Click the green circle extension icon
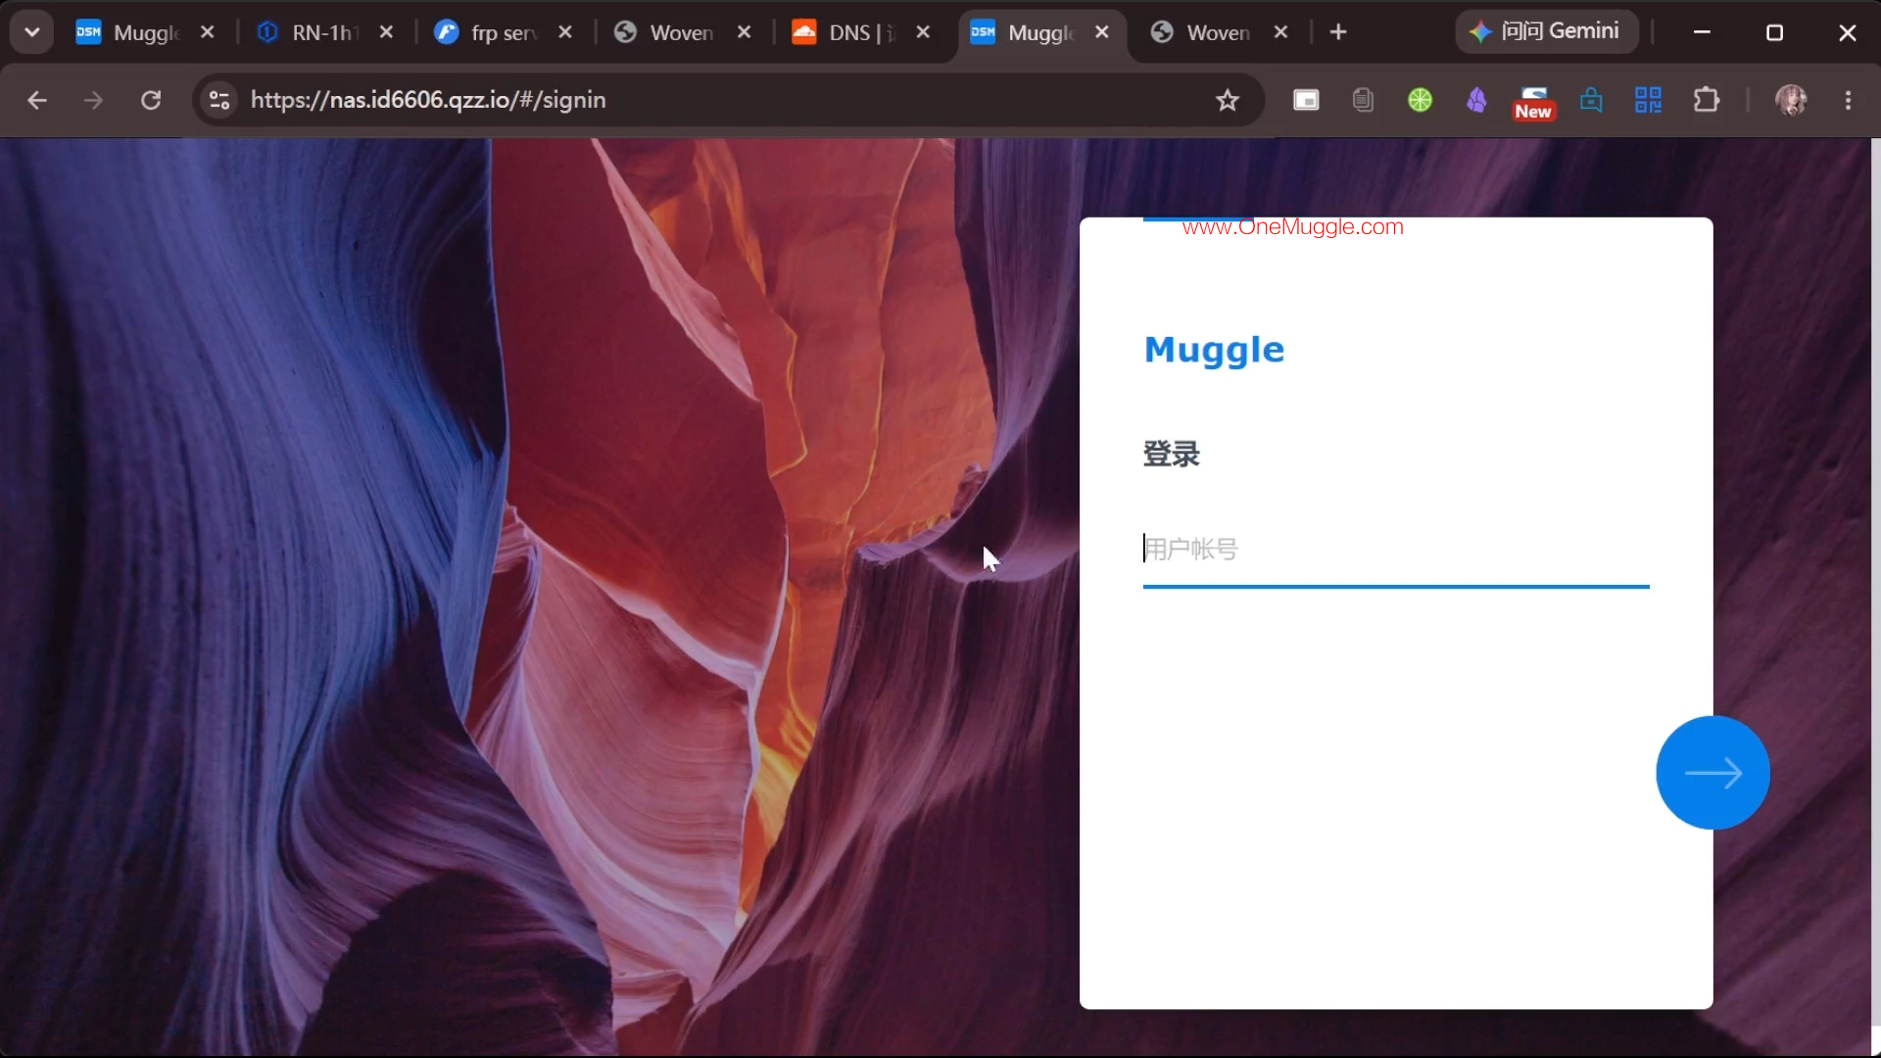Image resolution: width=1881 pixels, height=1058 pixels. (1420, 100)
